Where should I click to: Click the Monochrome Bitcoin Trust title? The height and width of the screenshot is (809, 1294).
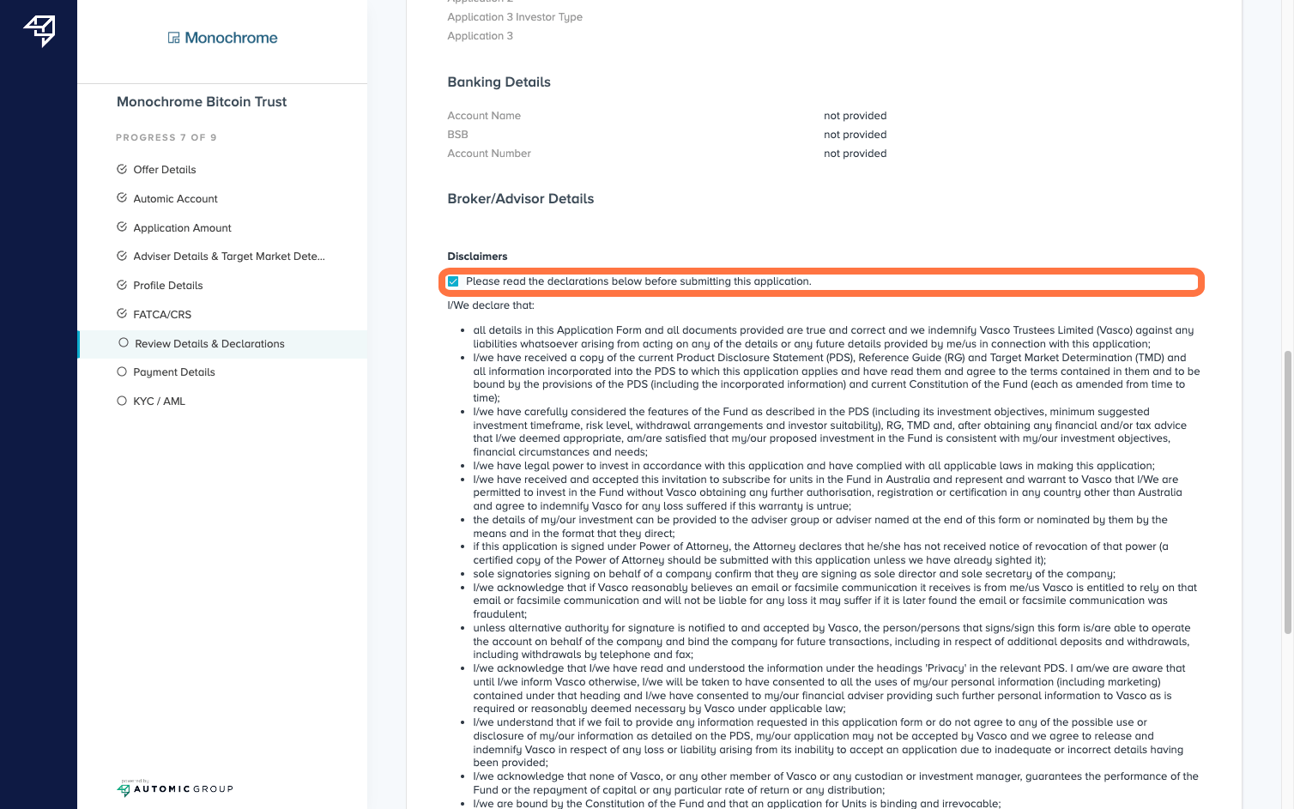point(202,101)
